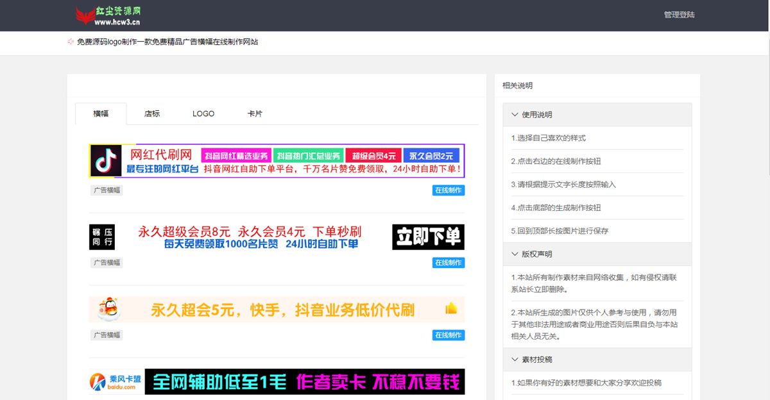The image size is (770, 400).
Task: Click 在线制作 for the 永久超级会员8元 banner
Action: [448, 263]
